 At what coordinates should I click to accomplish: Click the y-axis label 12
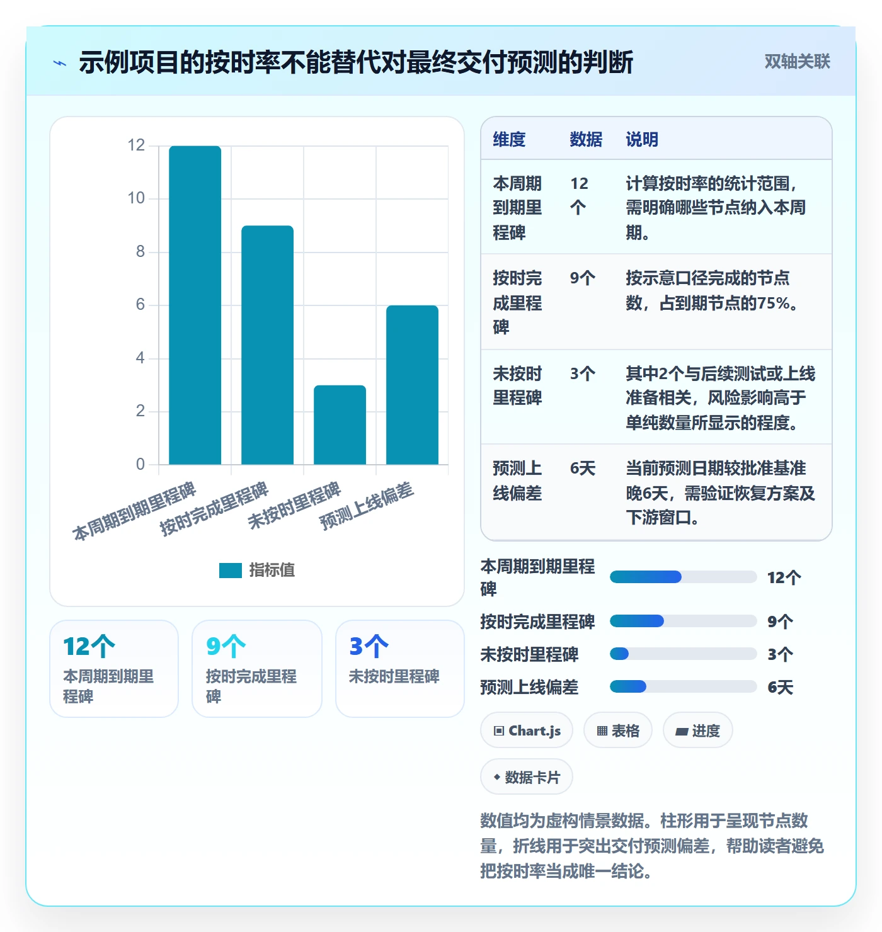[136, 145]
